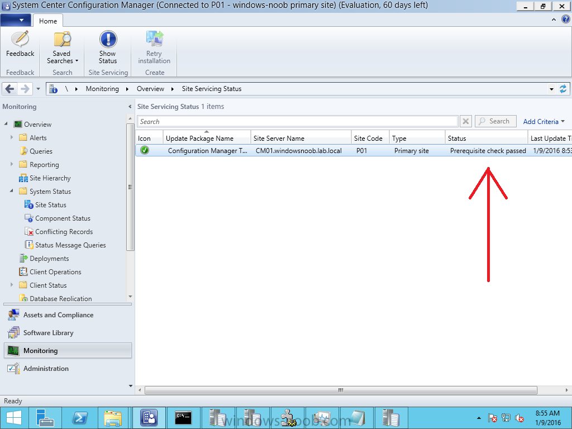Expand the Client Status tree node

click(12, 285)
